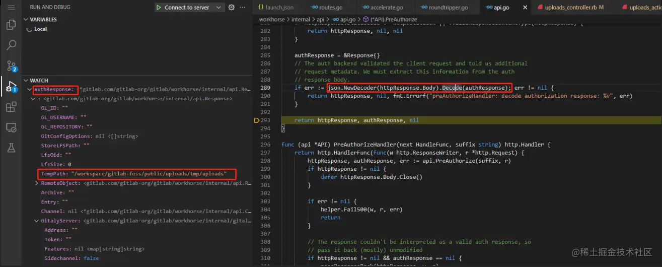Select the Channel watch row
The height and width of the screenshot is (267, 662).
click(x=137, y=212)
